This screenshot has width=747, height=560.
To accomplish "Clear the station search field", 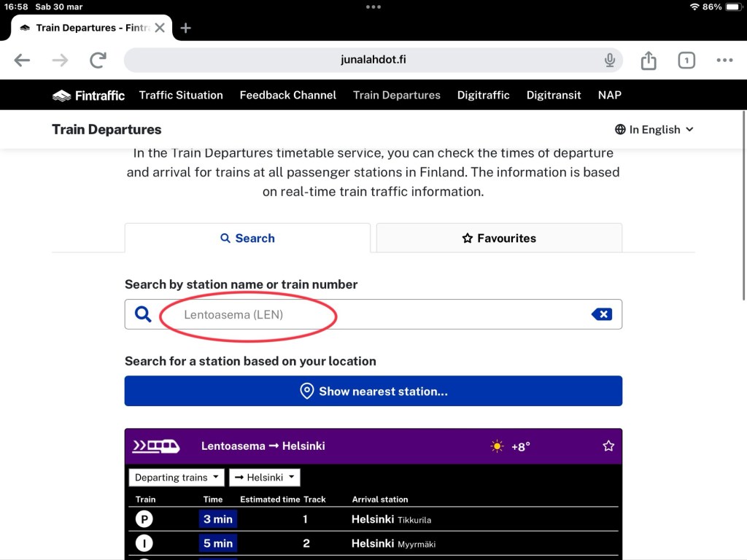I will click(601, 314).
